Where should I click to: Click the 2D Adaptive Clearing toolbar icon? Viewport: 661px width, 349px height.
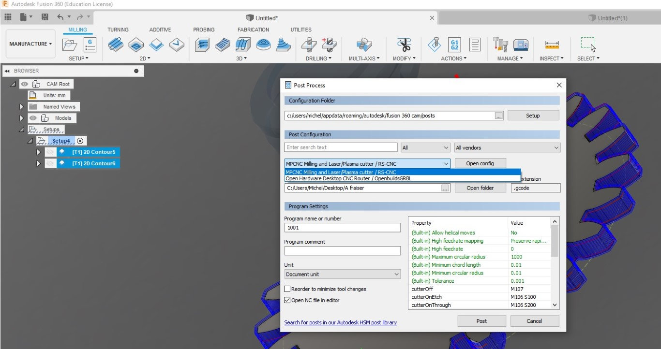pos(115,45)
